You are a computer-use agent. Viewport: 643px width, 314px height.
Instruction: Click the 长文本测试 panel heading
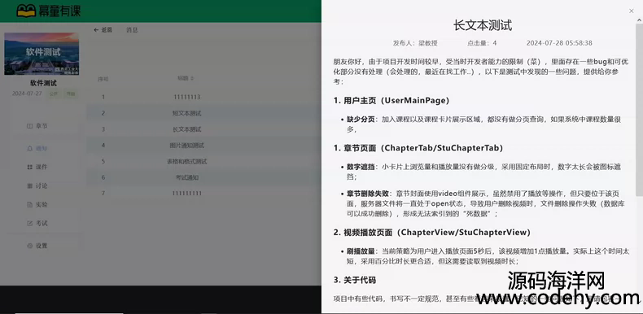(x=482, y=25)
